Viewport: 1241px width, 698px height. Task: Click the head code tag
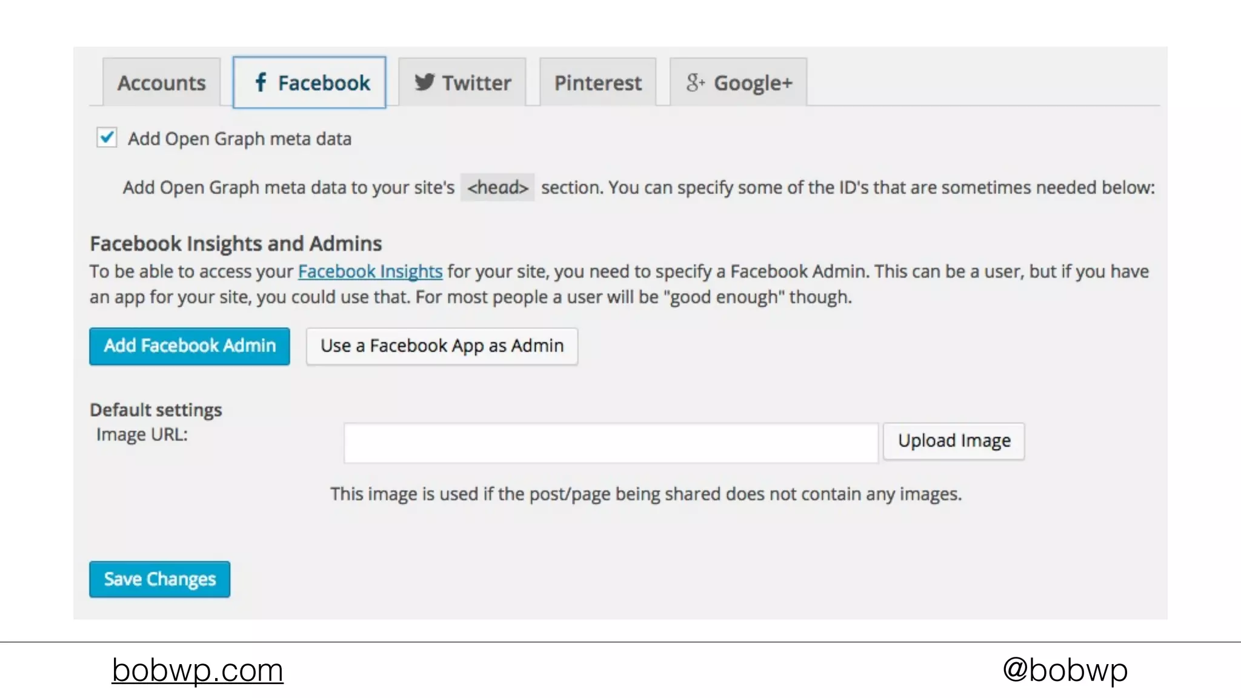497,187
